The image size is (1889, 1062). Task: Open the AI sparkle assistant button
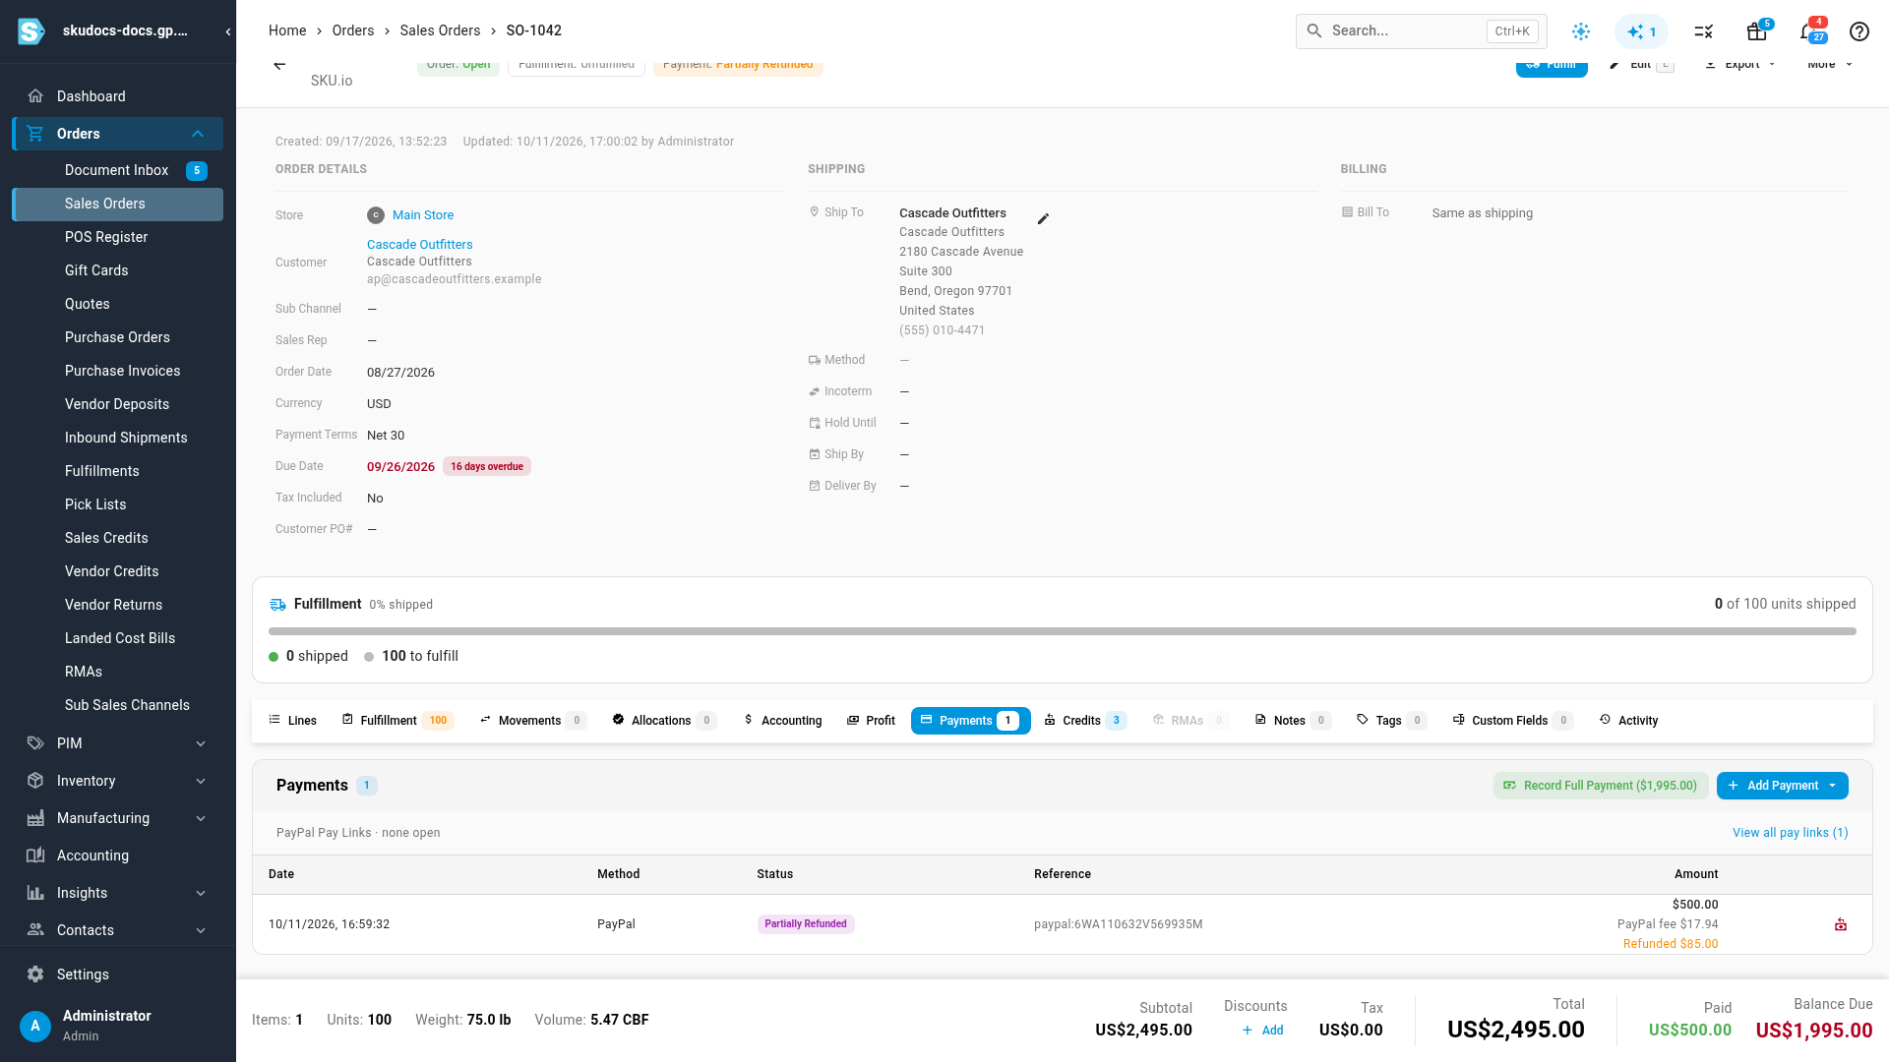point(1641,31)
